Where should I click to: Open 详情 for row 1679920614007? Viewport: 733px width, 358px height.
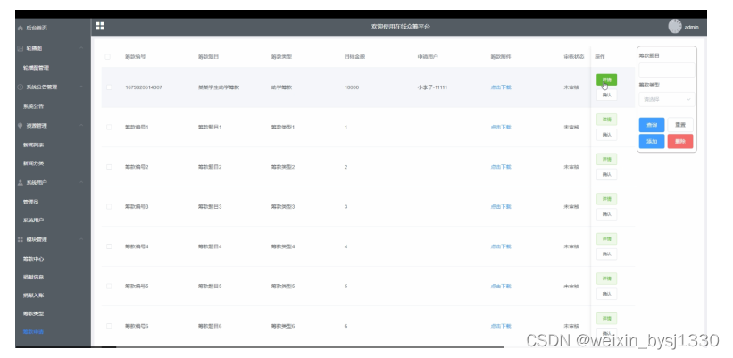607,80
